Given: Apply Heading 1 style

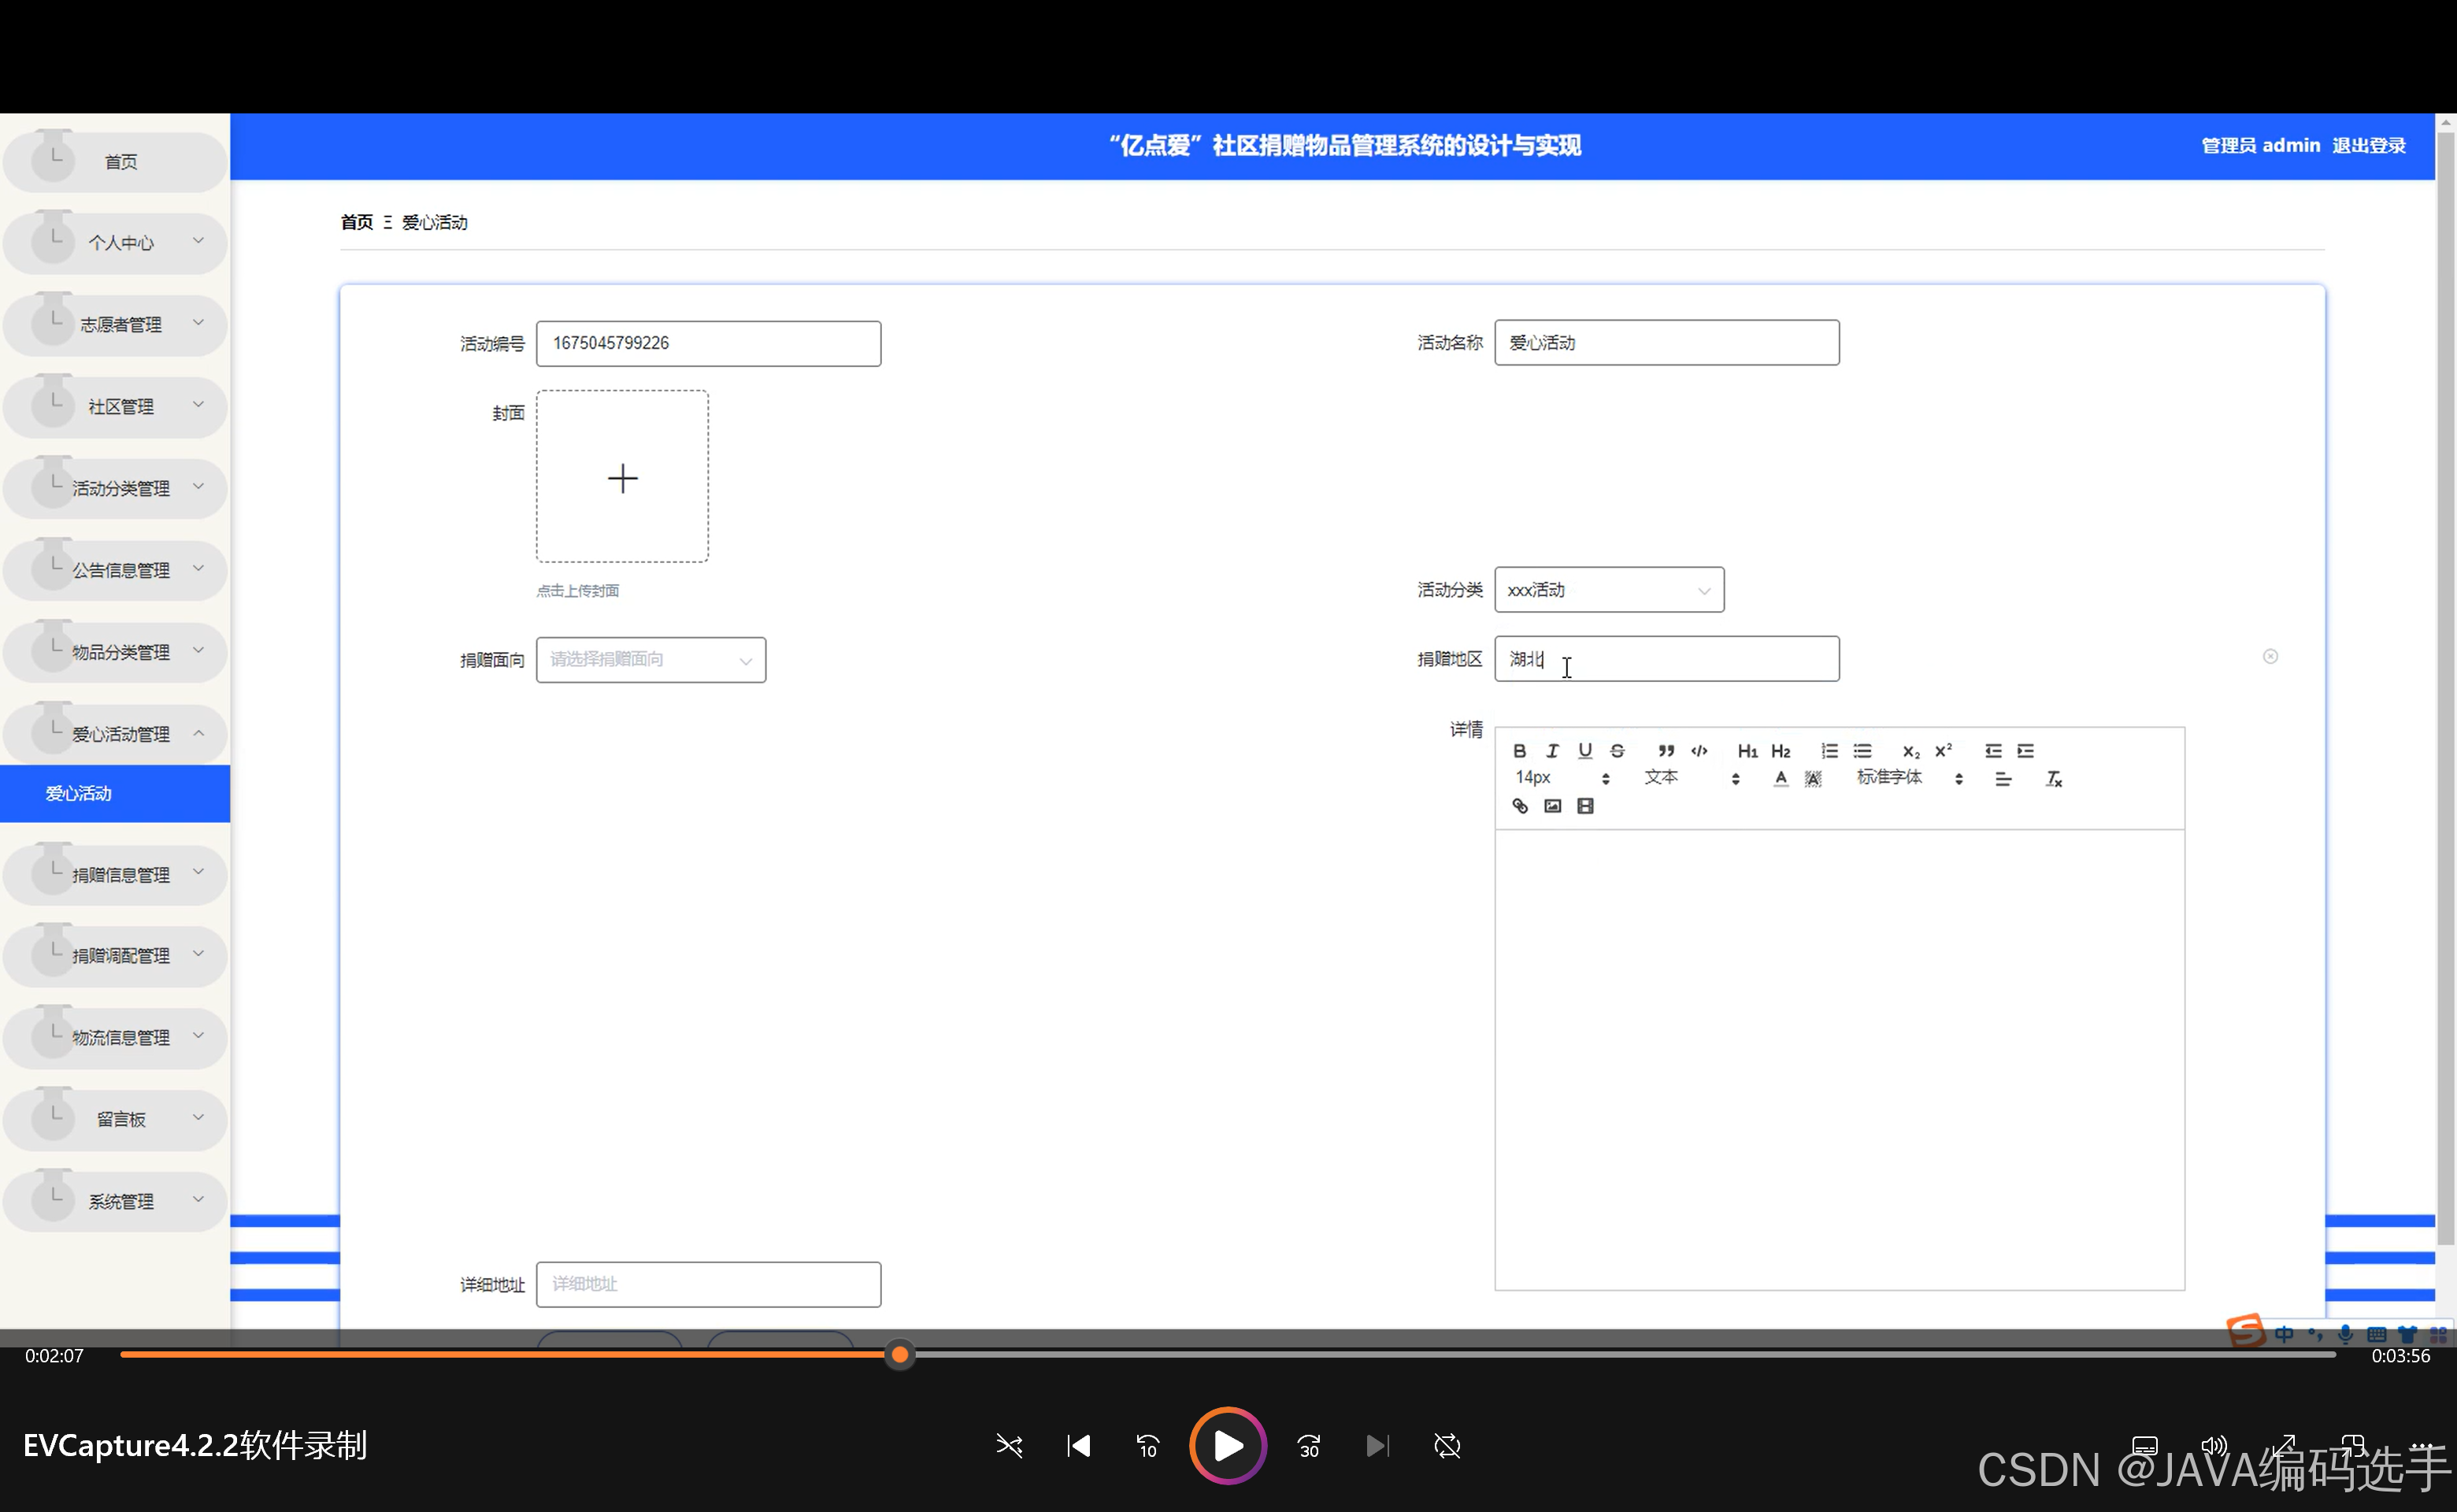Looking at the screenshot, I should (1747, 751).
